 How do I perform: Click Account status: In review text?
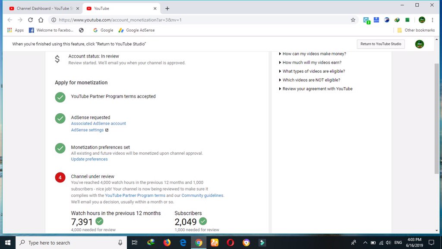click(94, 56)
